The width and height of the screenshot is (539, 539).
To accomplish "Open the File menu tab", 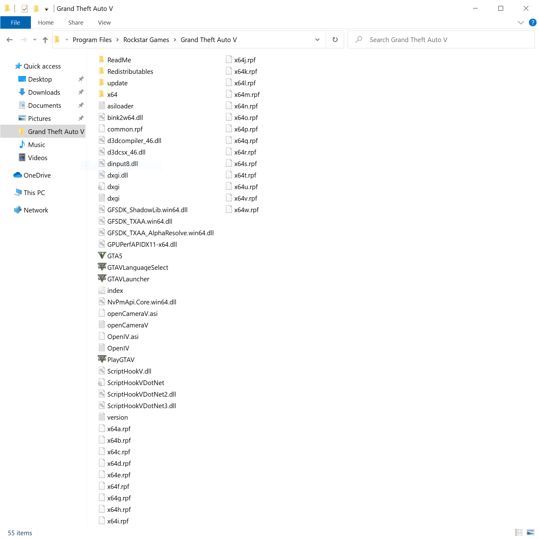I will [x=16, y=22].
